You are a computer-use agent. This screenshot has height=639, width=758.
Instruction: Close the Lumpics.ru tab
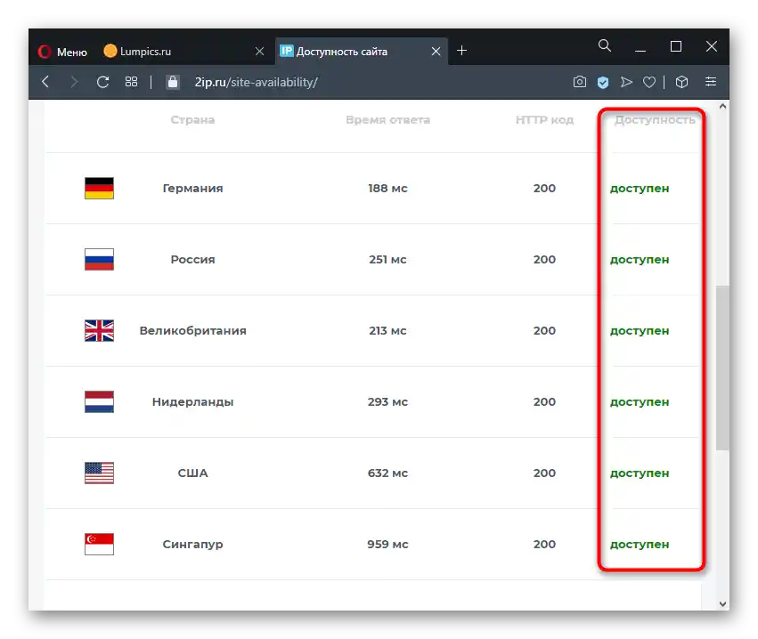tap(259, 52)
